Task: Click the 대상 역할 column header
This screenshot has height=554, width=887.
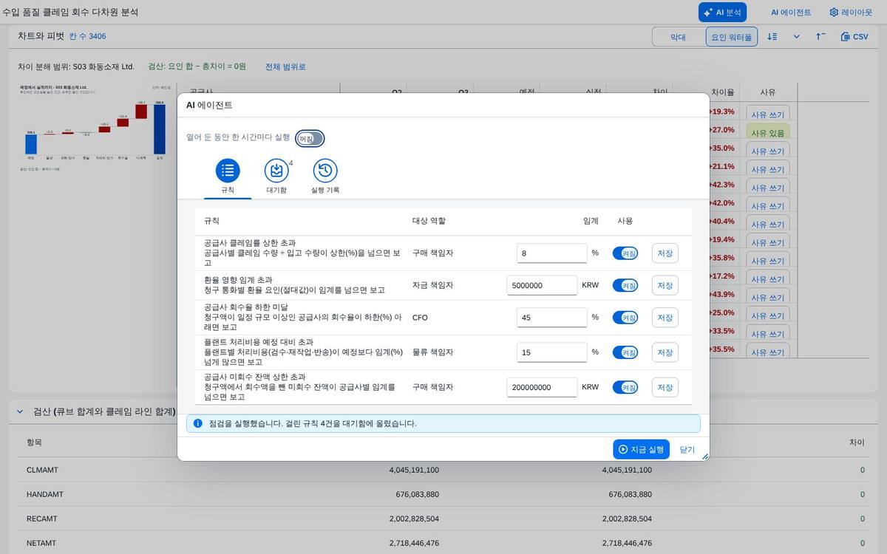Action: click(x=429, y=221)
